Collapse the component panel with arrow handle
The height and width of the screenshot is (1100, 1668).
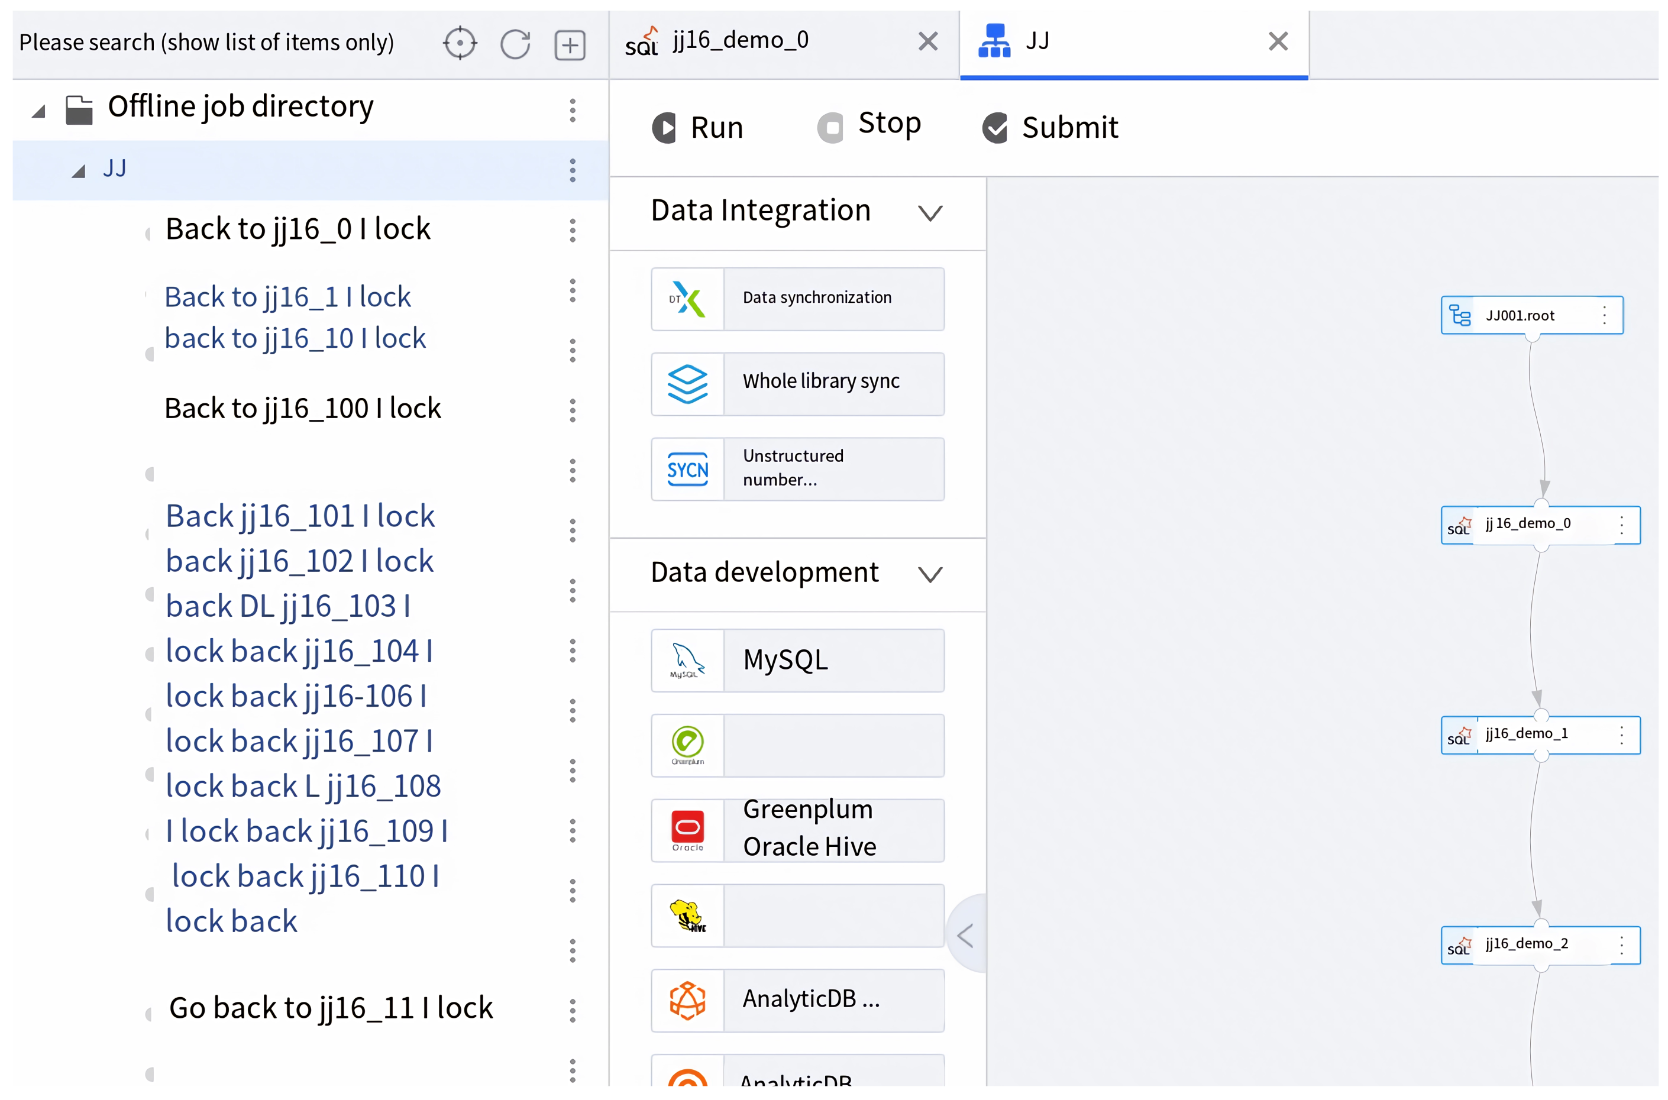965,935
